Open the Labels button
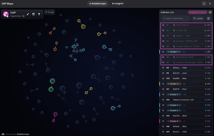Screen dimensions: 214x136 [198, 19]
